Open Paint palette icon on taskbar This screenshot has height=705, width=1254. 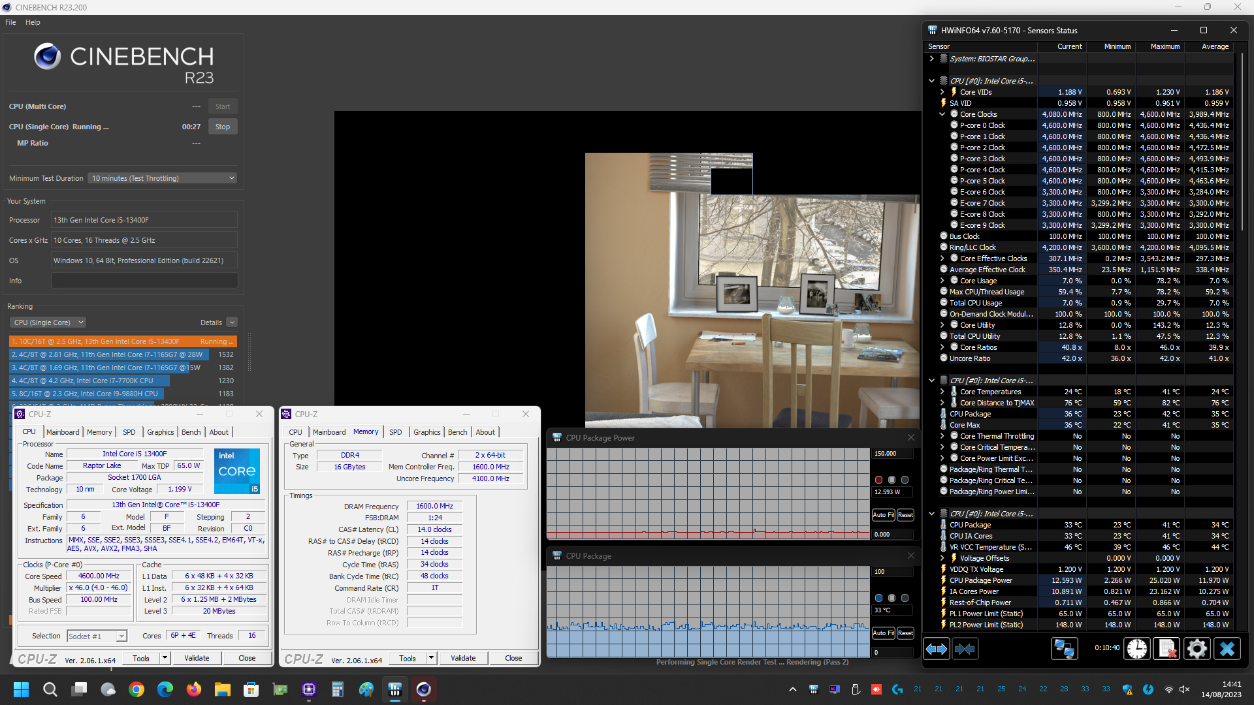(366, 689)
